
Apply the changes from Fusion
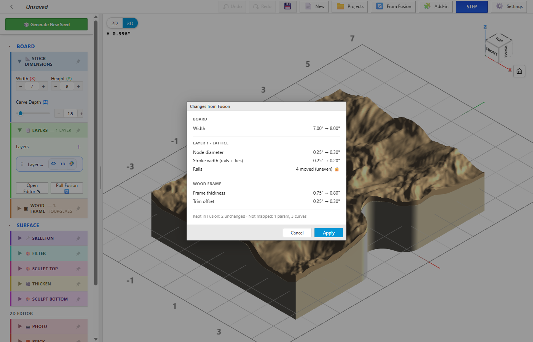coord(329,233)
